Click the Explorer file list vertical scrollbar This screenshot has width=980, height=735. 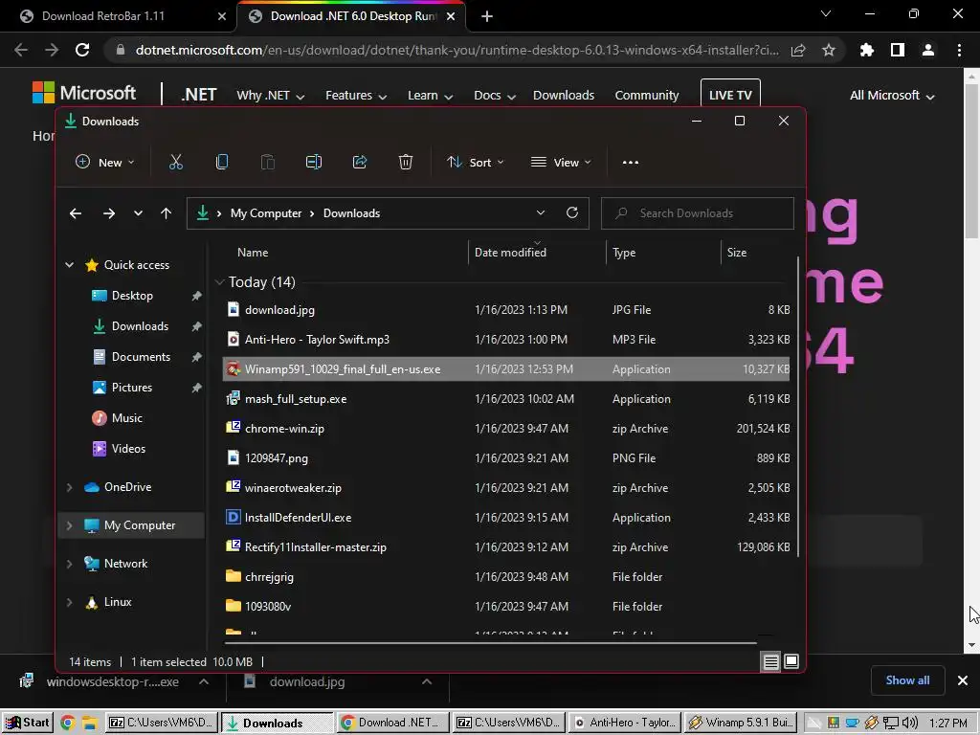click(798, 406)
